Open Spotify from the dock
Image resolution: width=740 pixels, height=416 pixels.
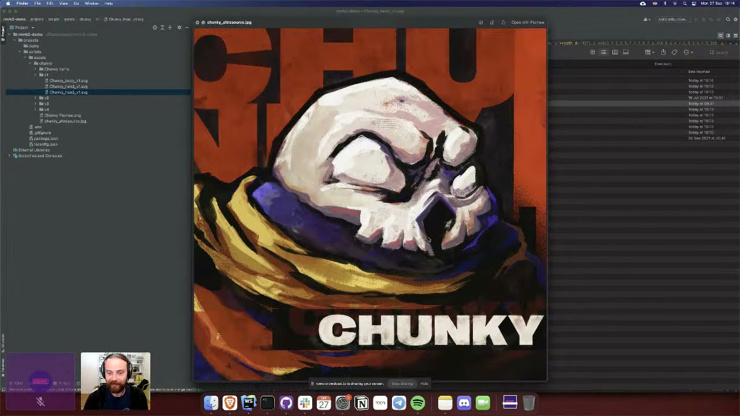click(x=417, y=402)
